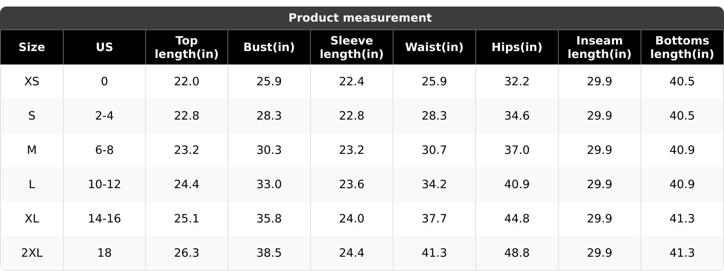Click the Size column header
The width and height of the screenshot is (724, 271).
tap(32, 47)
